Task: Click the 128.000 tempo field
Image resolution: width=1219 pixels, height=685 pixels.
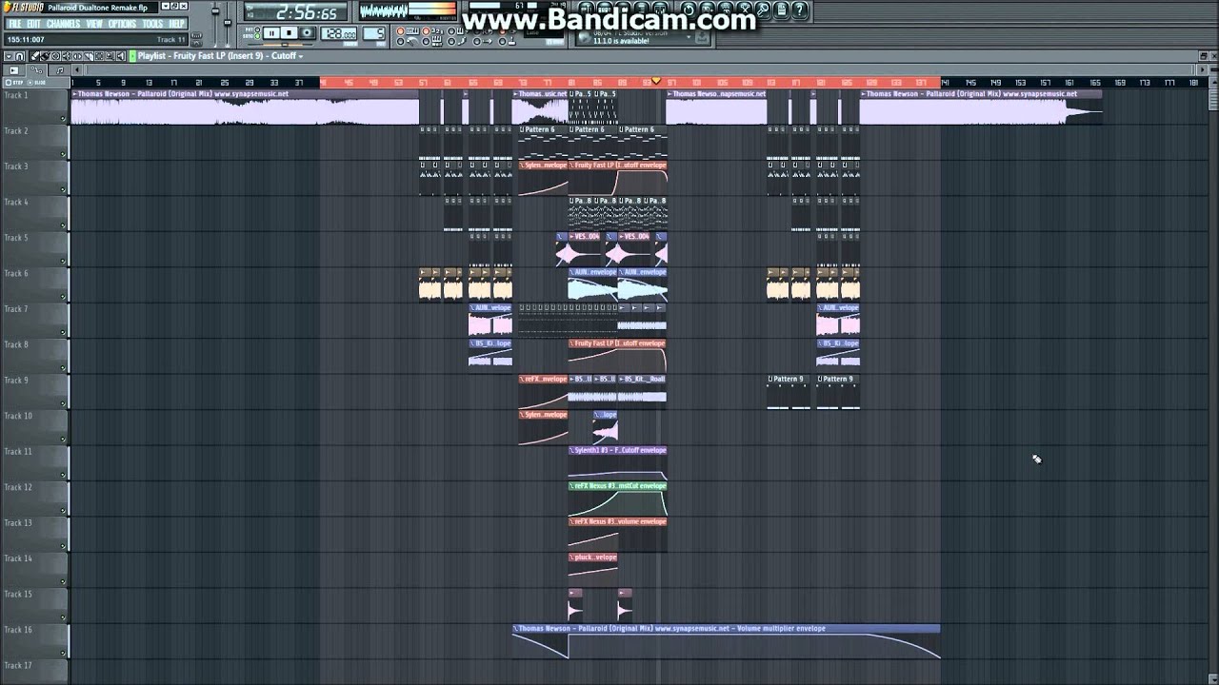Action: click(338, 33)
